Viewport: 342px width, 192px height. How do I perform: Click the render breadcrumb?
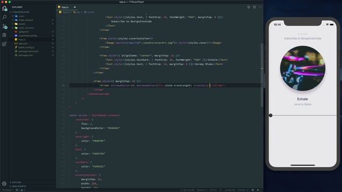(89, 12)
